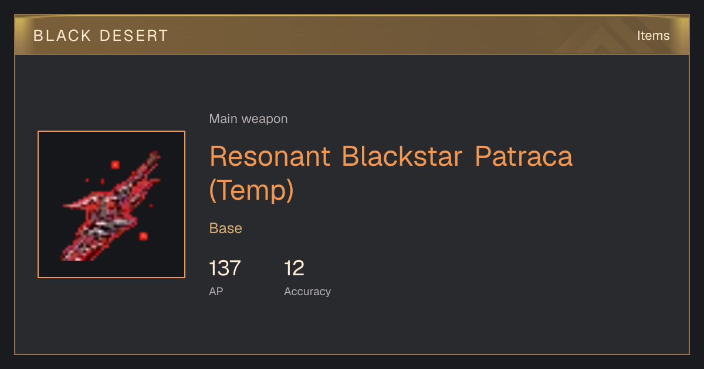This screenshot has width=704, height=369.
Task: Click the AP stat label
Action: (x=216, y=291)
